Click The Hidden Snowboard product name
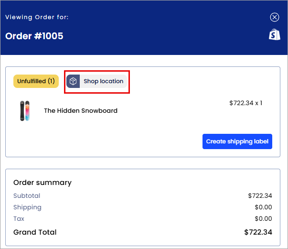Viewport: 288px width, 249px height. (x=81, y=110)
